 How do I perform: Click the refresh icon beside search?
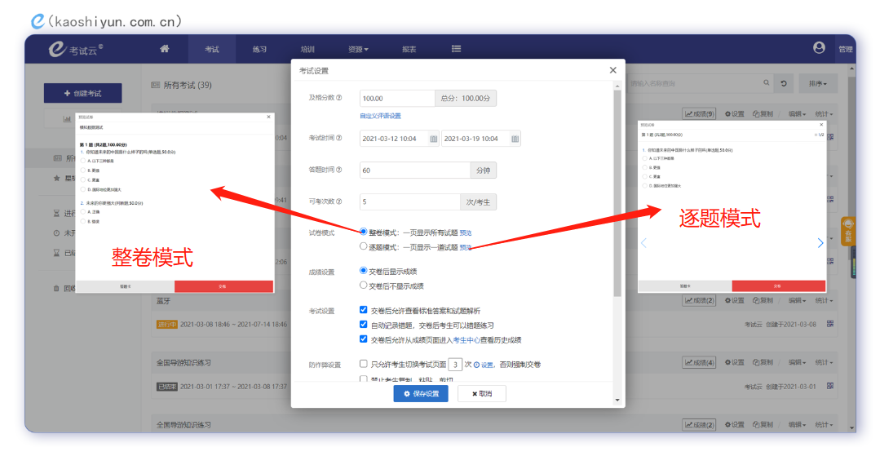tap(784, 83)
